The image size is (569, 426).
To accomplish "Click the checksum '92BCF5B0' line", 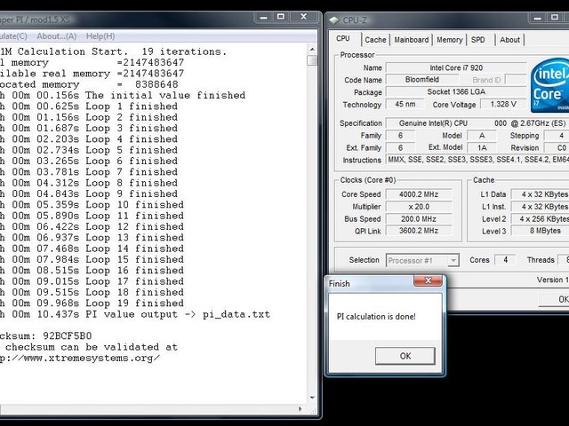I will [45, 336].
